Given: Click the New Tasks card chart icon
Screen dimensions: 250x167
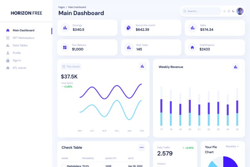Looking at the screenshot, I should point(129,48).
